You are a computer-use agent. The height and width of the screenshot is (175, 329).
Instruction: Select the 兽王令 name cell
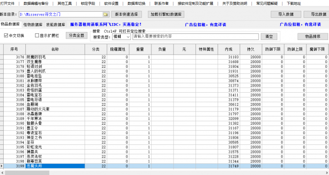click(x=55, y=128)
